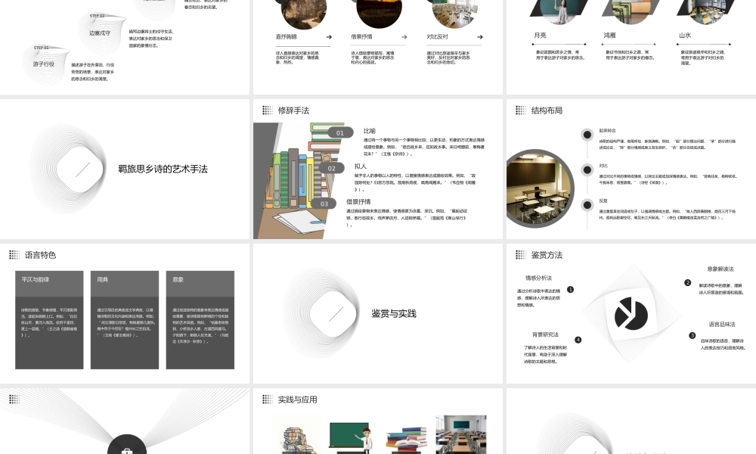Click the dotted grid icon beside 语言特色
Screen dimensions: 756x454
[x=14, y=255]
